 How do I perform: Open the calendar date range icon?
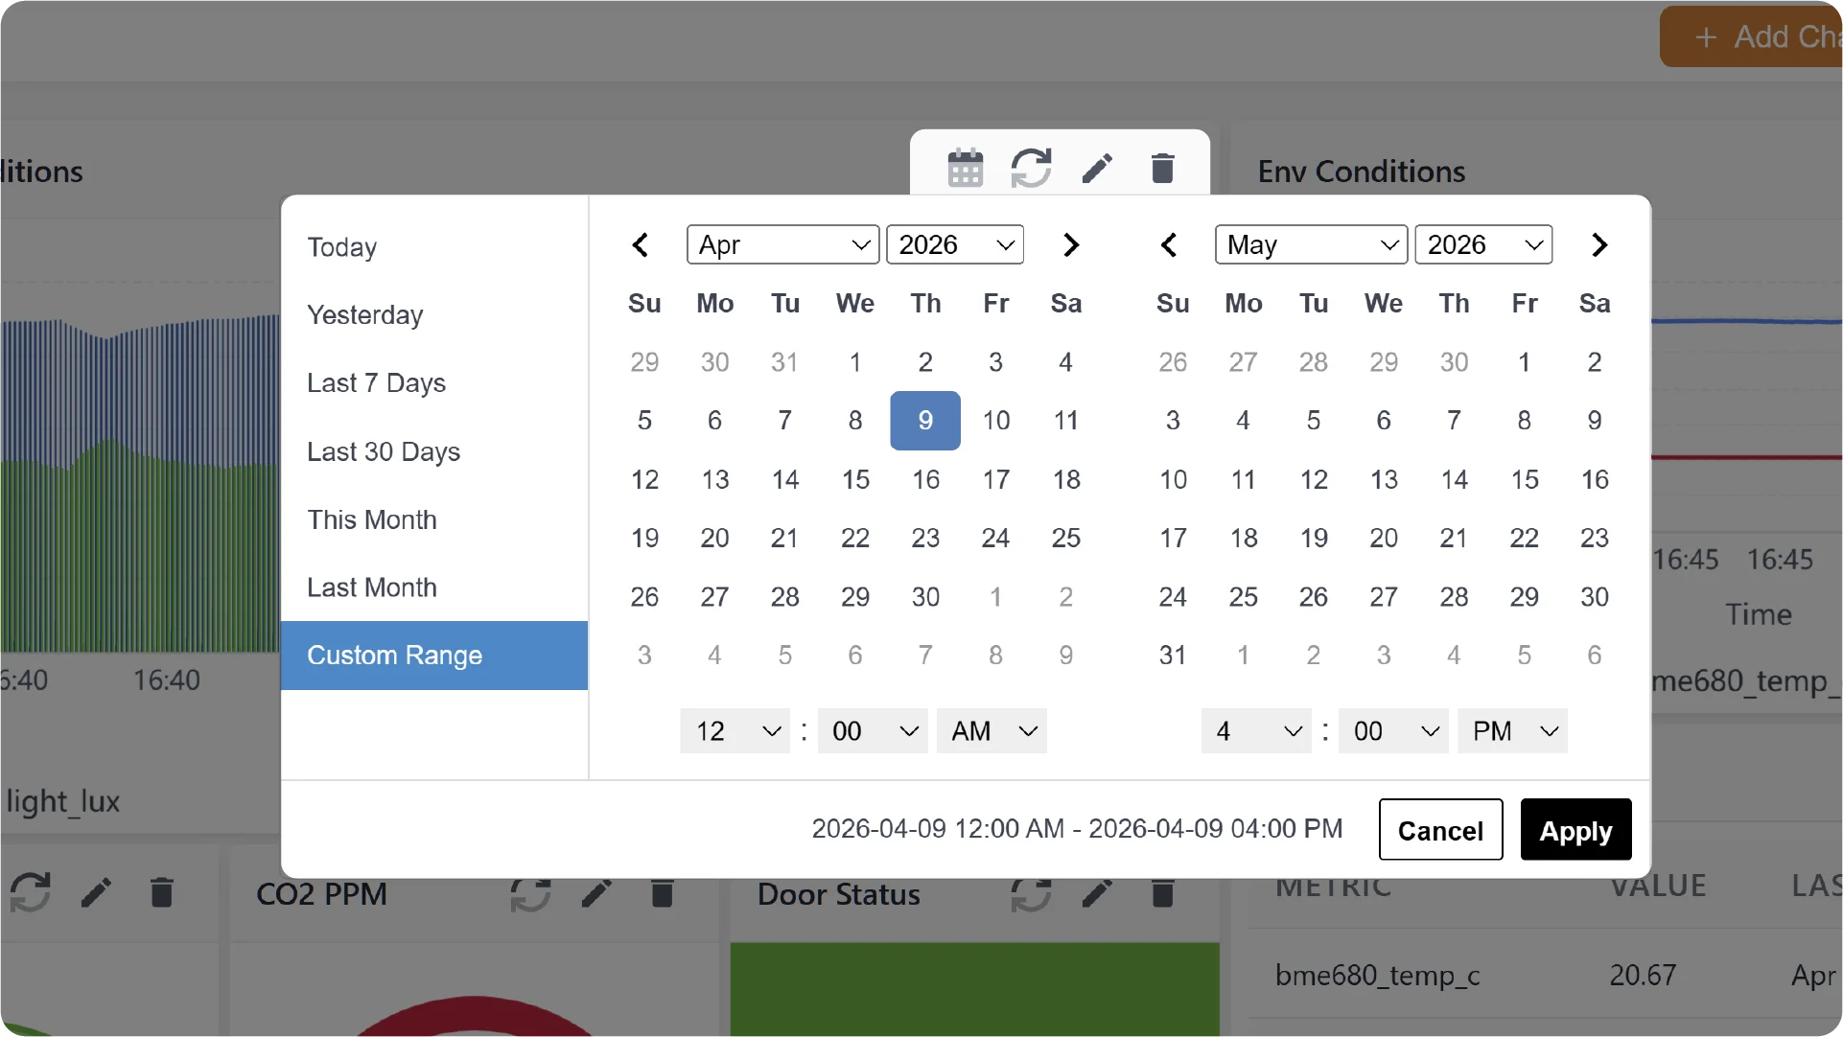coord(965,168)
